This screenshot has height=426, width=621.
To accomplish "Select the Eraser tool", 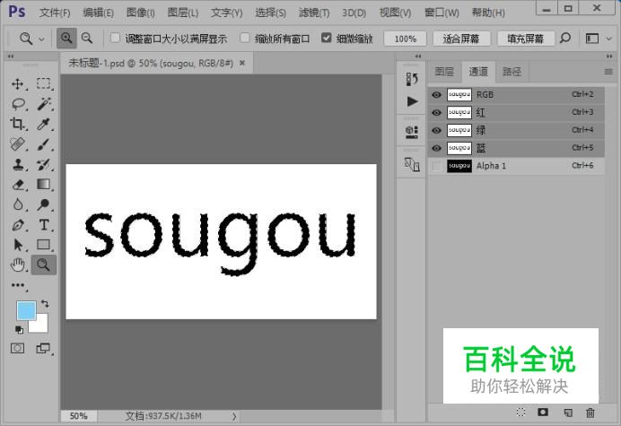I will [x=18, y=185].
